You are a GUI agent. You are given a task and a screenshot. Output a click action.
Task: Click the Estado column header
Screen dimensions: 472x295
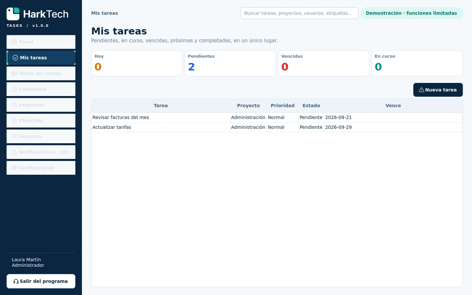[311, 106]
